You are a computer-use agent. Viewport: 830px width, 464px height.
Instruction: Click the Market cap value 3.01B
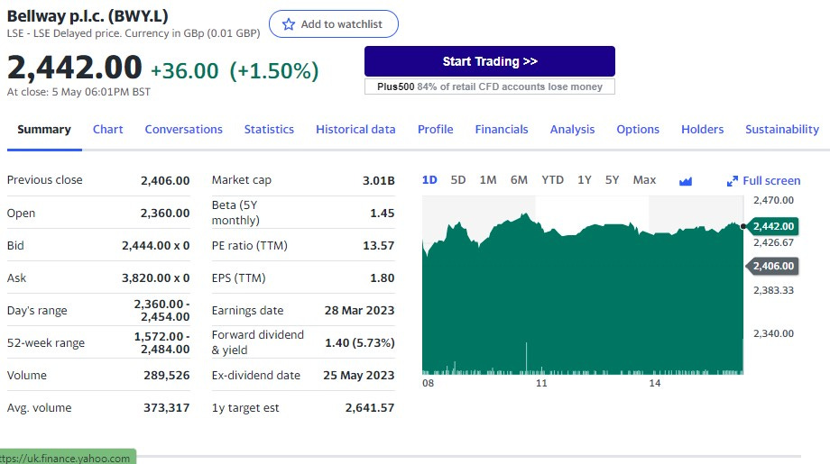point(379,181)
